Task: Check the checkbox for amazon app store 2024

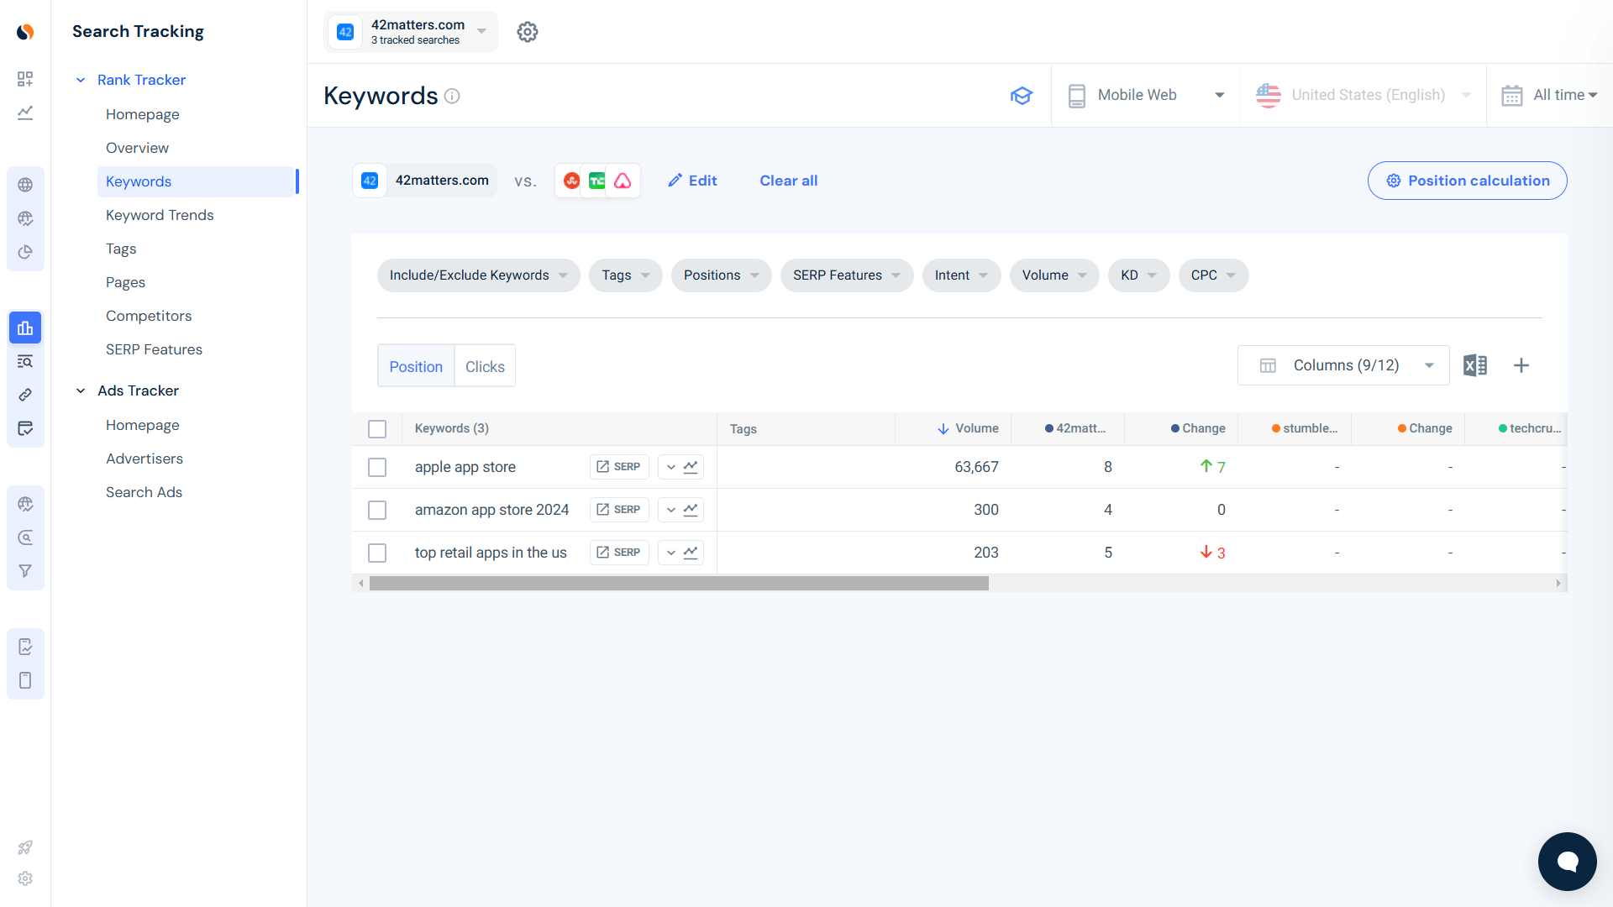Action: pyautogui.click(x=377, y=510)
